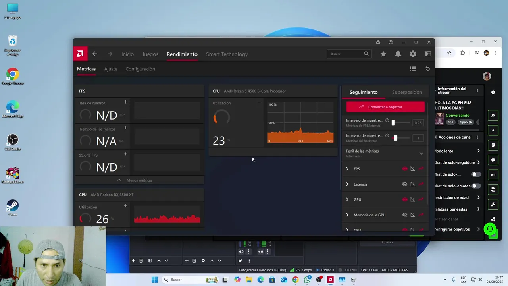Open Palabras baneadas arrow
Viewport: 508px width, 286px height.
pyautogui.click(x=478, y=209)
